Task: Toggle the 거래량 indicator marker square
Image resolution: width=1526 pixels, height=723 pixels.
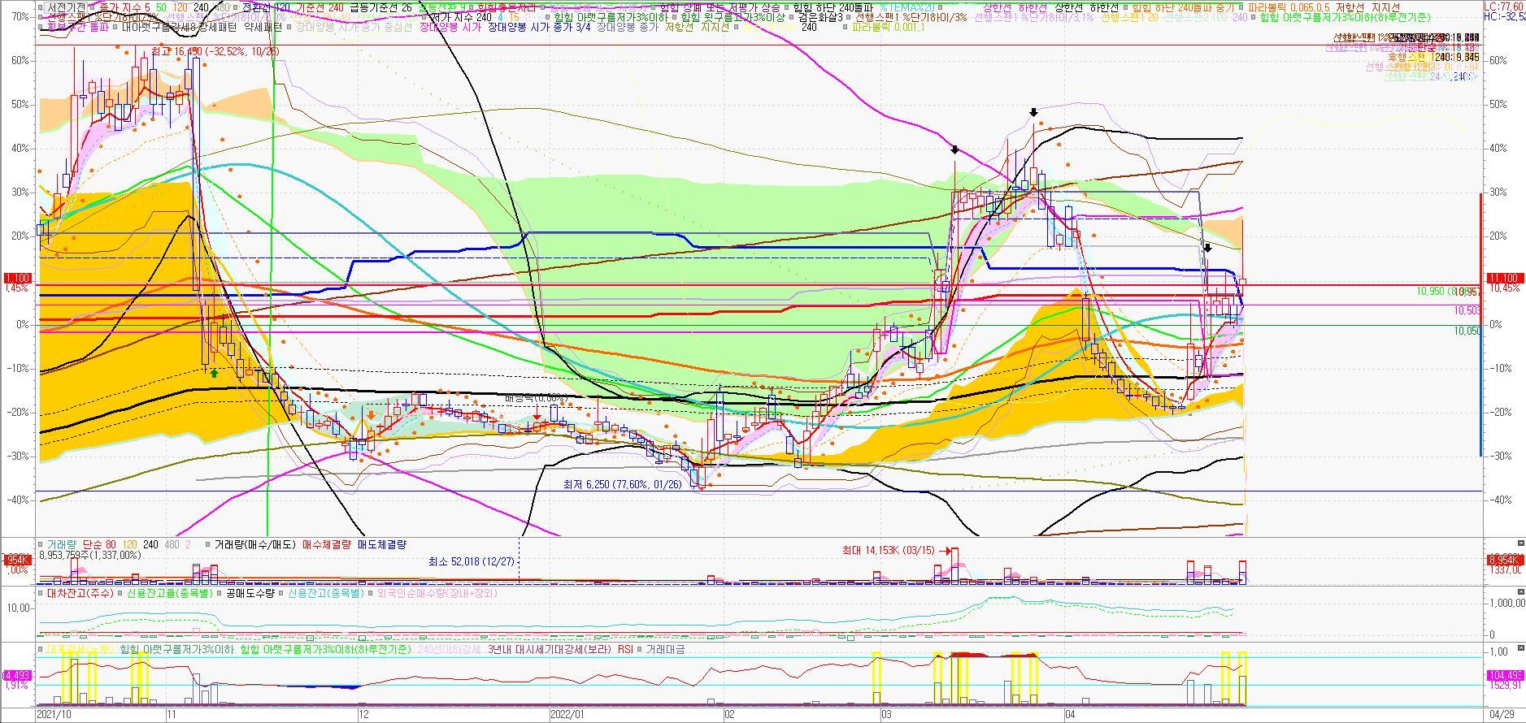Action: [41, 544]
